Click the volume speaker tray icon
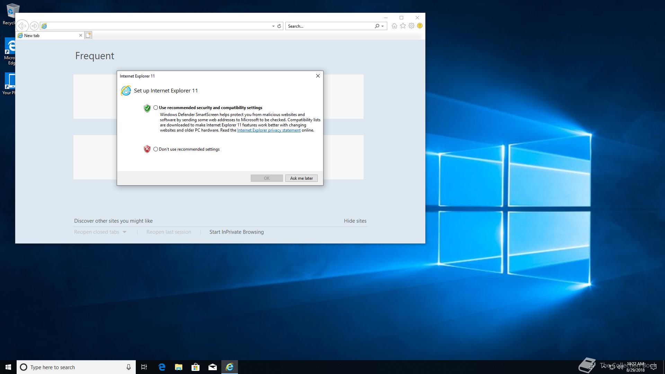Screen dimensions: 665x374 [x=620, y=367]
